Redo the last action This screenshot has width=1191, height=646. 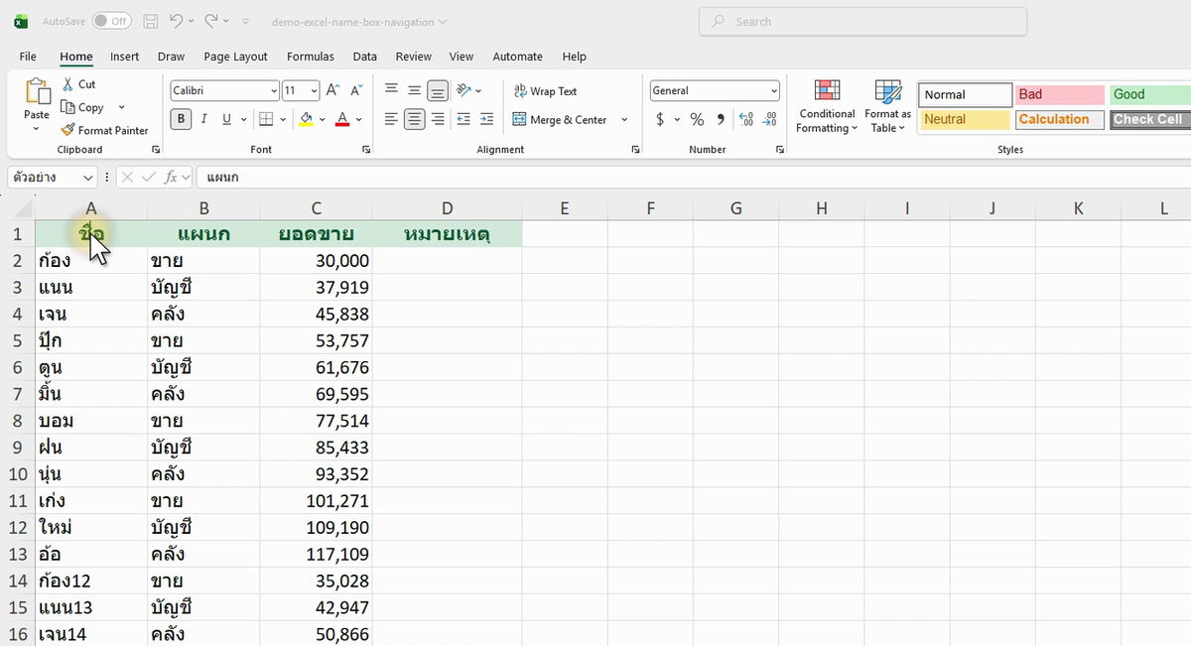[x=211, y=21]
